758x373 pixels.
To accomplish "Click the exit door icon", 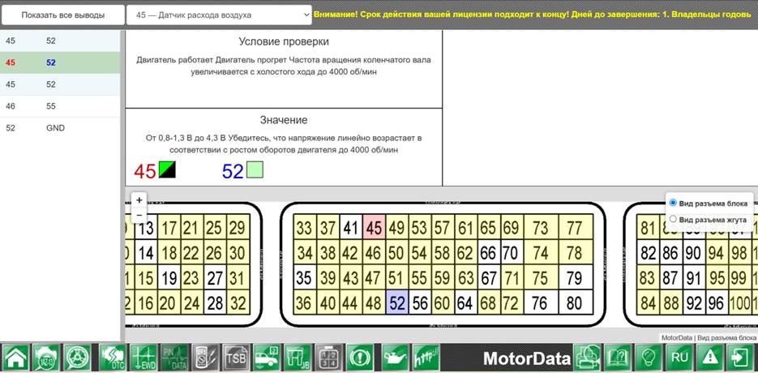I will [x=741, y=358].
